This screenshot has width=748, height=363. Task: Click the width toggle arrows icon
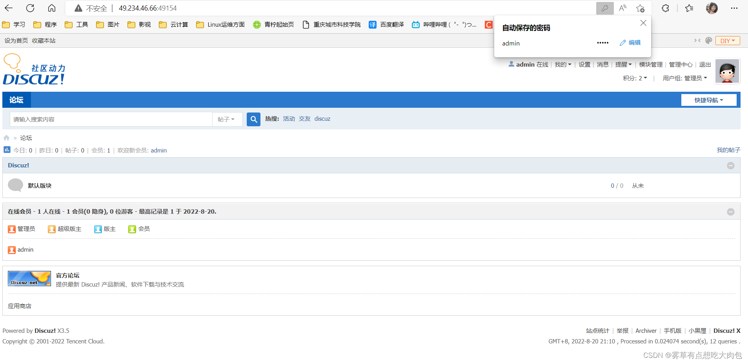[697, 40]
